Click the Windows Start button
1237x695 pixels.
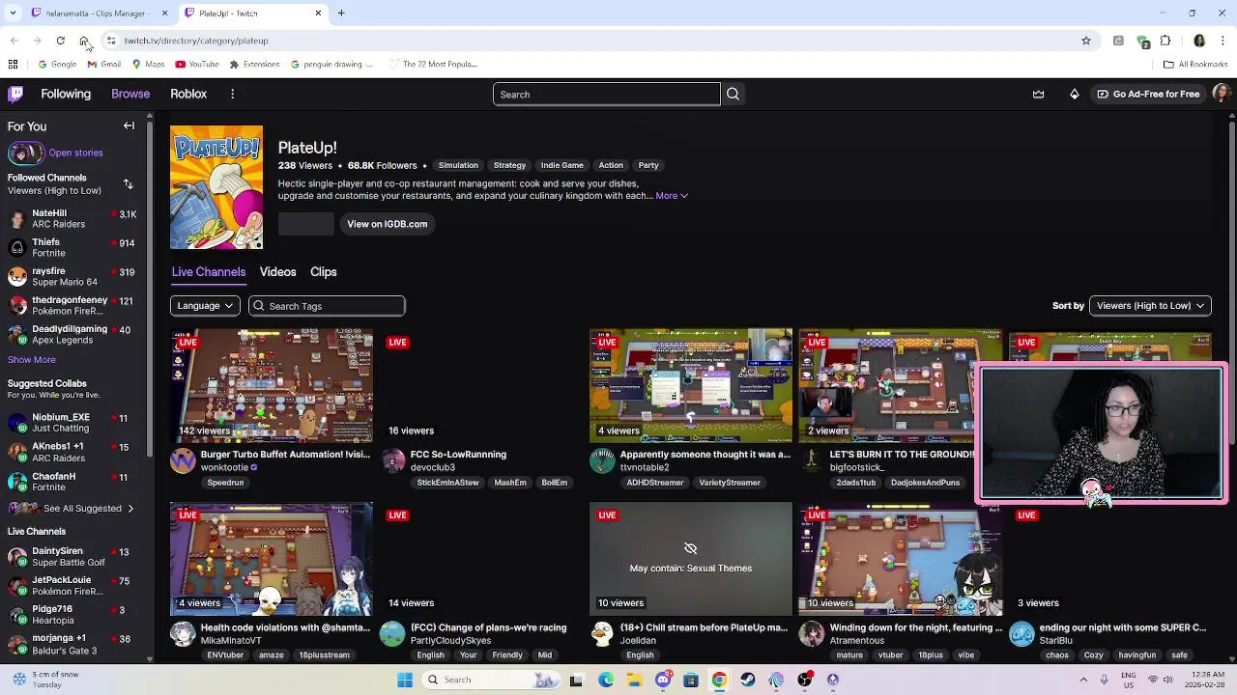point(405,680)
